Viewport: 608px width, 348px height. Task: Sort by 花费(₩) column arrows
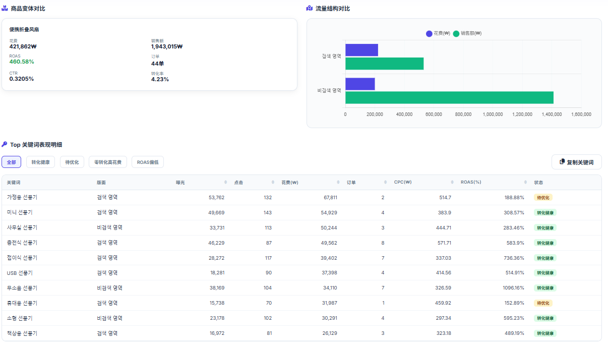tap(338, 182)
